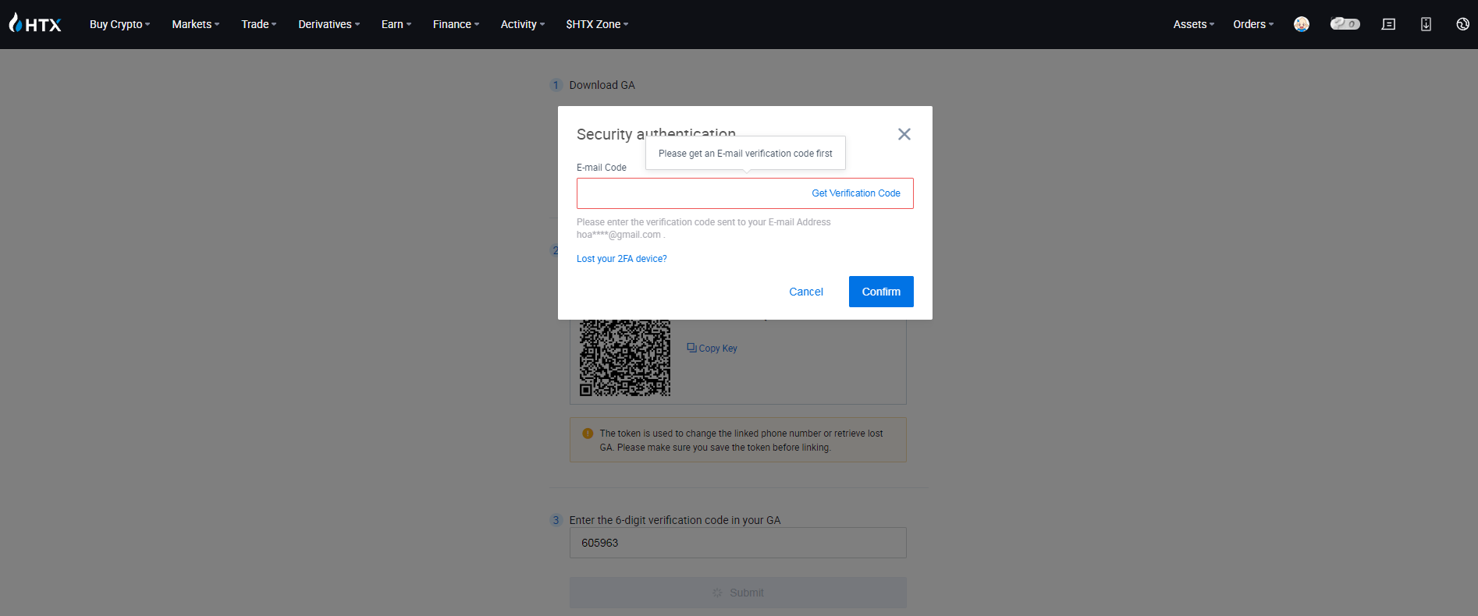Click the Copy Key icon
The height and width of the screenshot is (616, 1478).
pyautogui.click(x=691, y=348)
